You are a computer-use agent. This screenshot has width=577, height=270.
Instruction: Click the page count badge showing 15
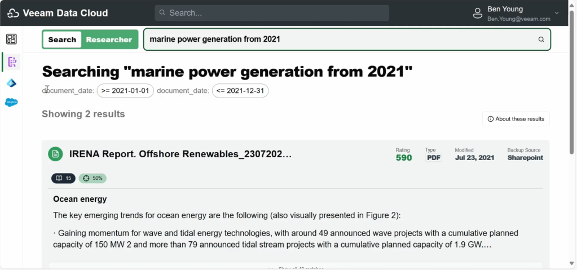(x=63, y=178)
